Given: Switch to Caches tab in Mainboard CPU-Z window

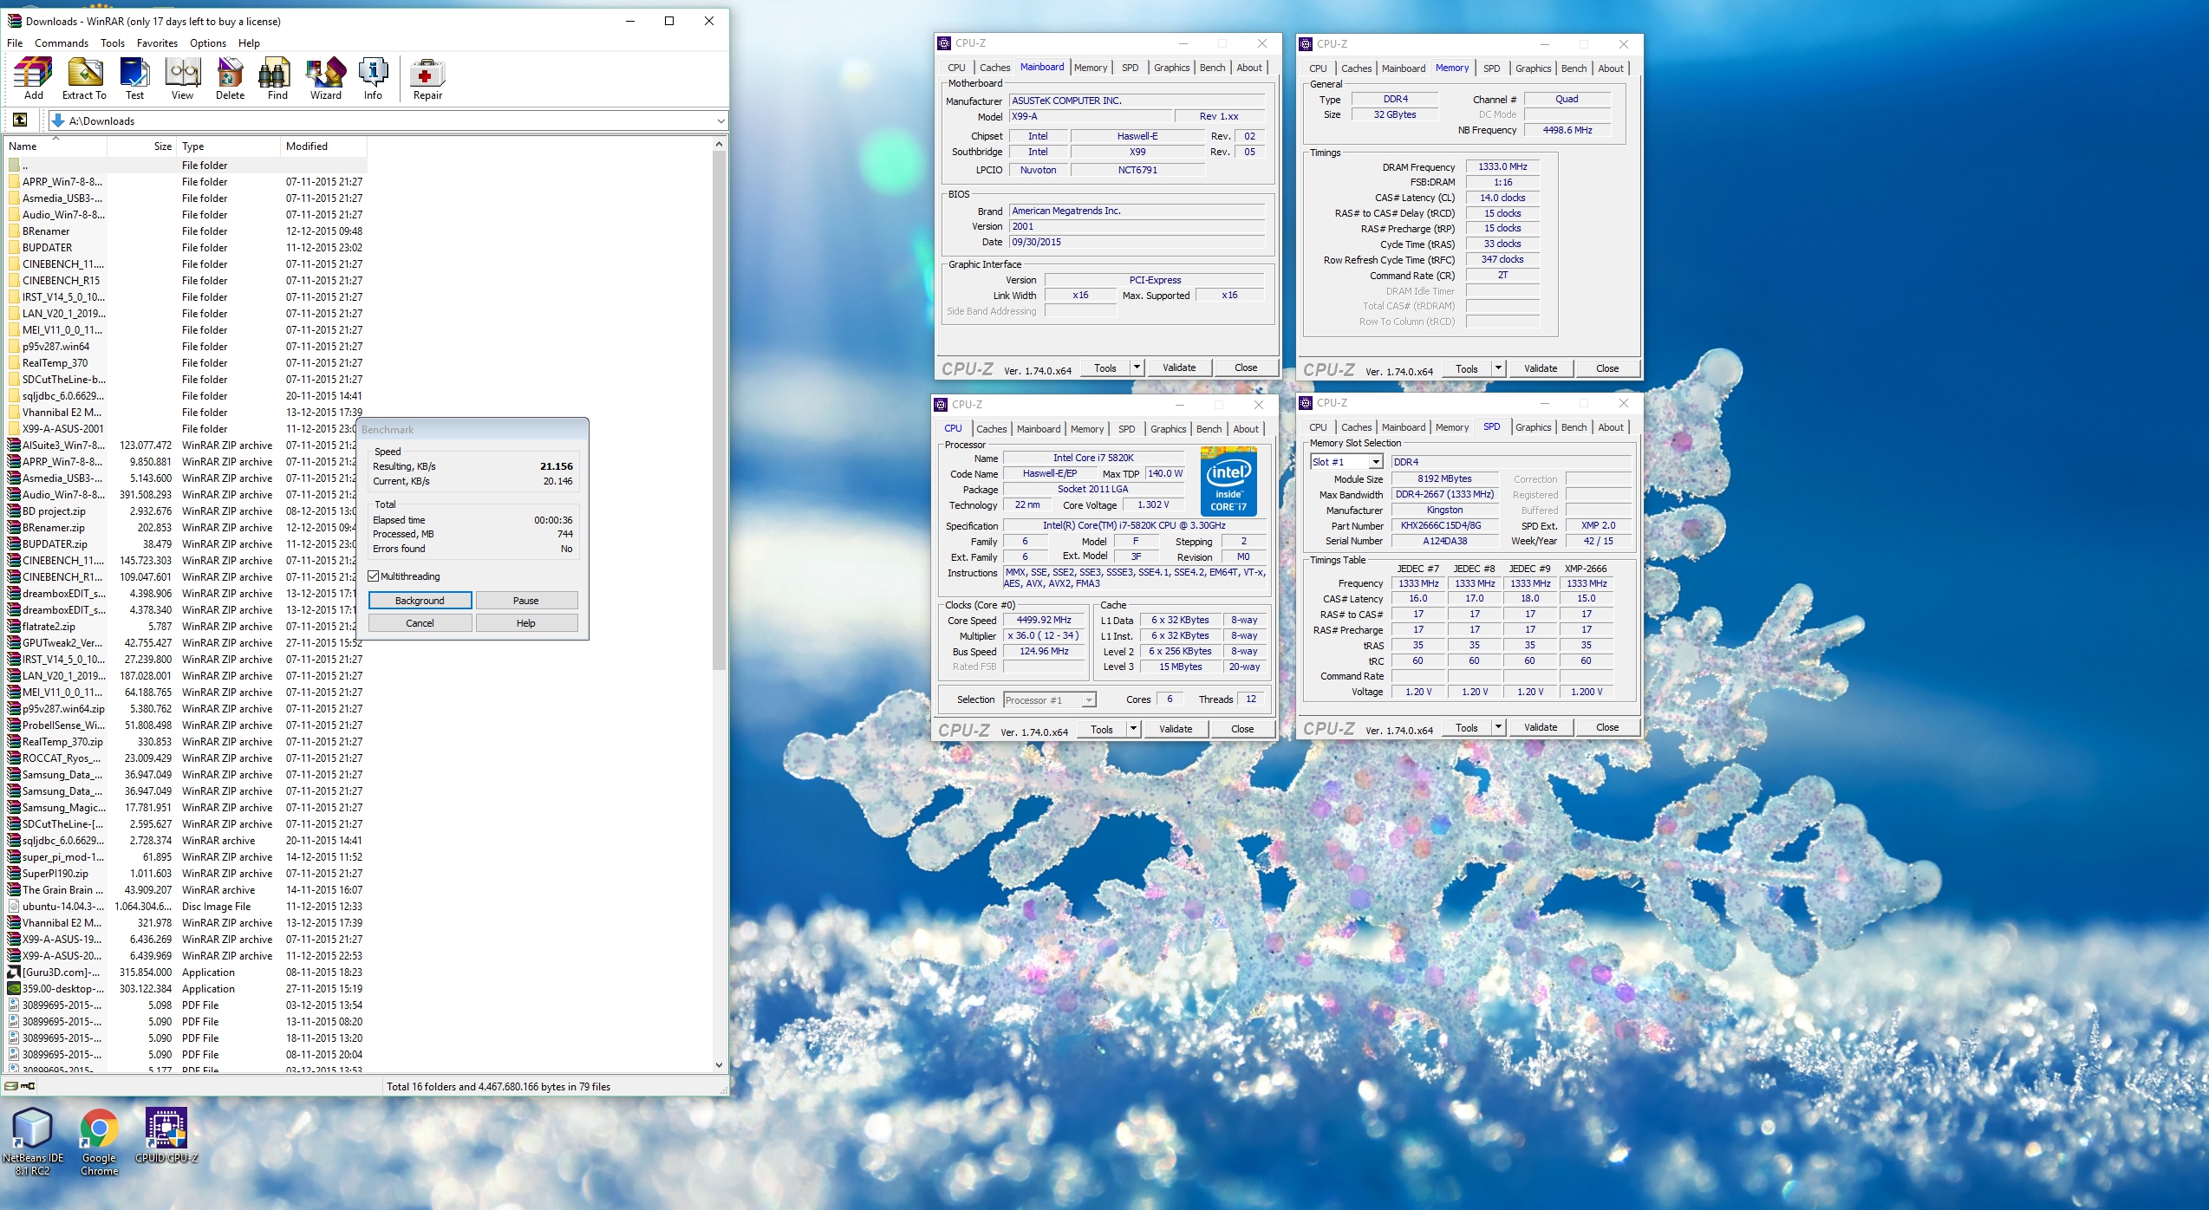Looking at the screenshot, I should 994,68.
